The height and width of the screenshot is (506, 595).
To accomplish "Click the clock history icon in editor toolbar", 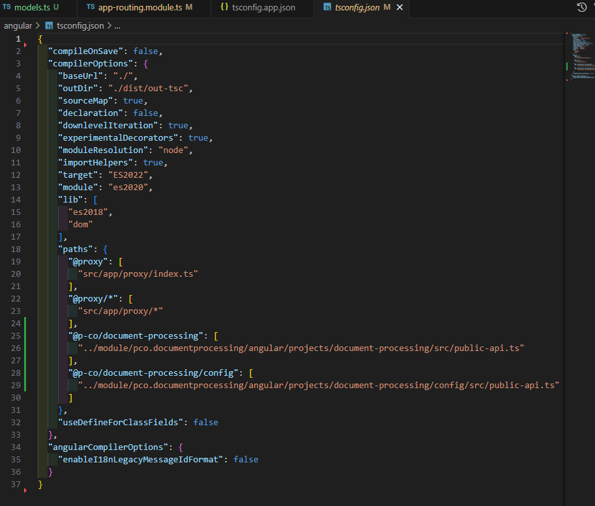I will pos(581,8).
